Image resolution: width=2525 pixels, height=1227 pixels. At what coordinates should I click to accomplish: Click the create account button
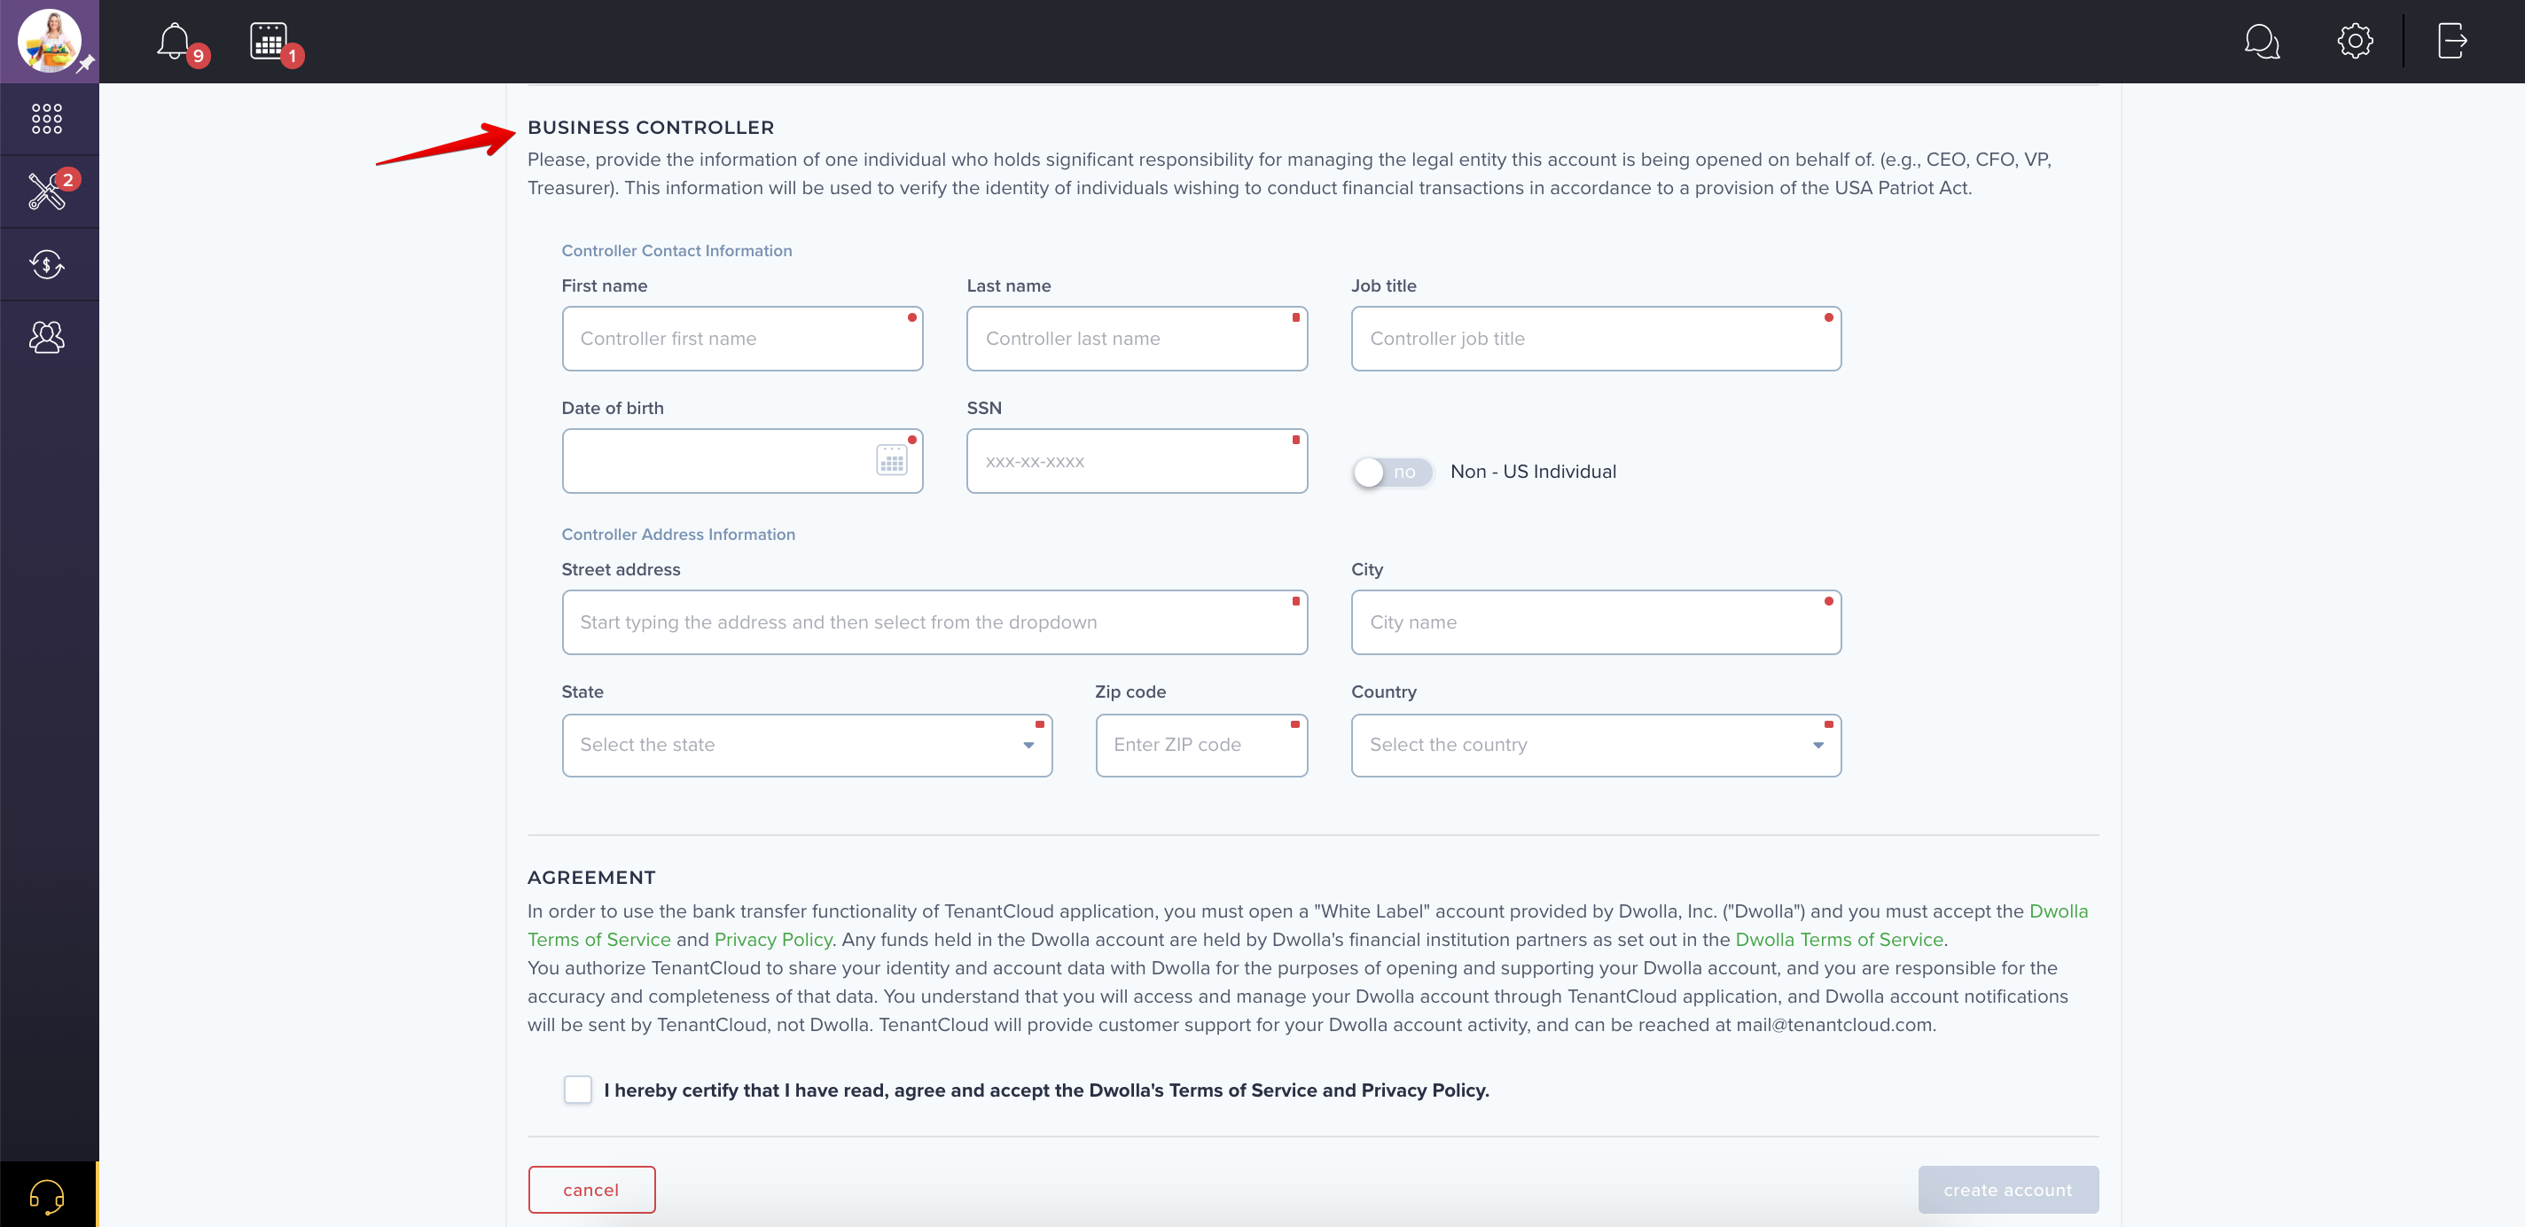tap(2007, 1189)
